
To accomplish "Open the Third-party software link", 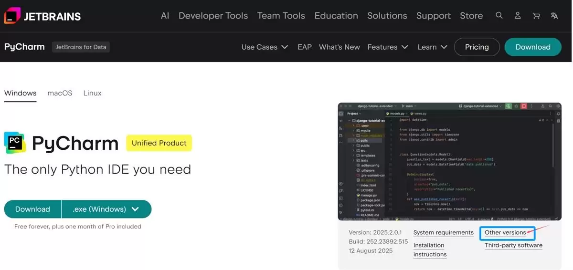I will 513,245.
